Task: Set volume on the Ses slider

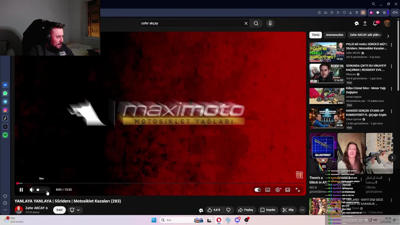Action: click(42, 190)
